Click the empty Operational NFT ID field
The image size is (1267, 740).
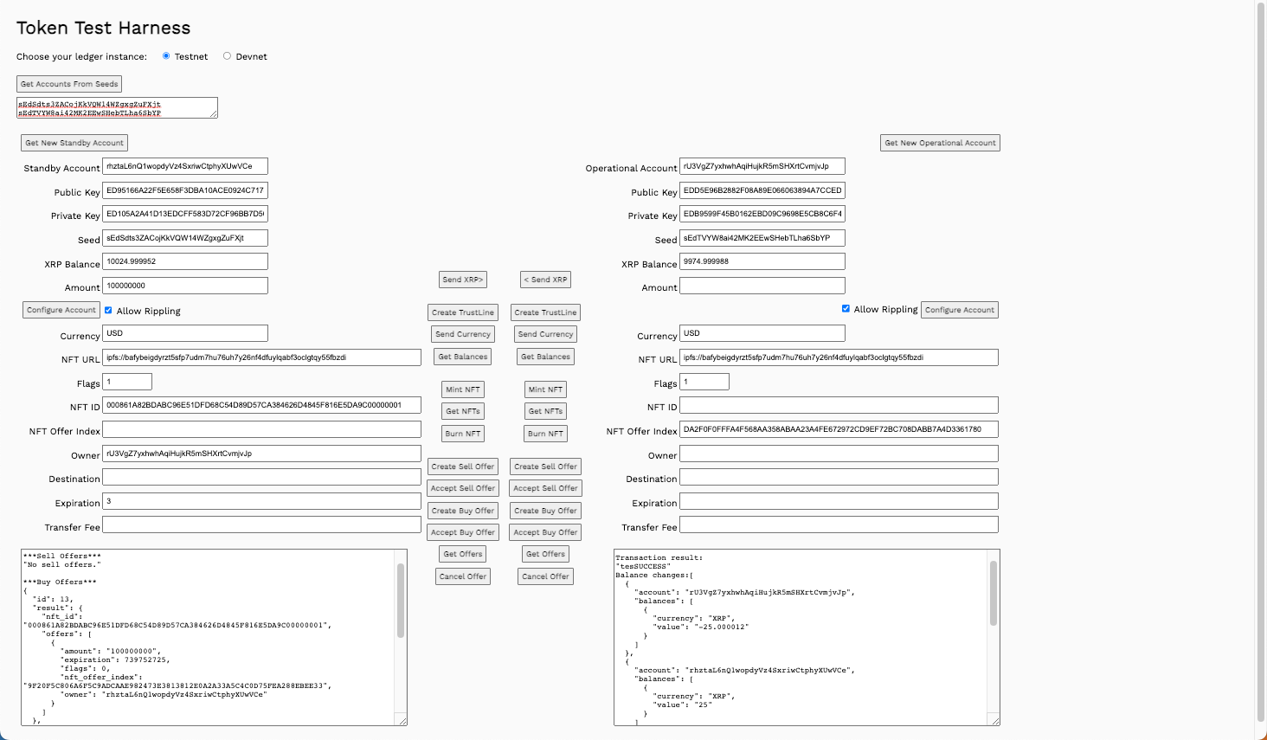coord(839,405)
